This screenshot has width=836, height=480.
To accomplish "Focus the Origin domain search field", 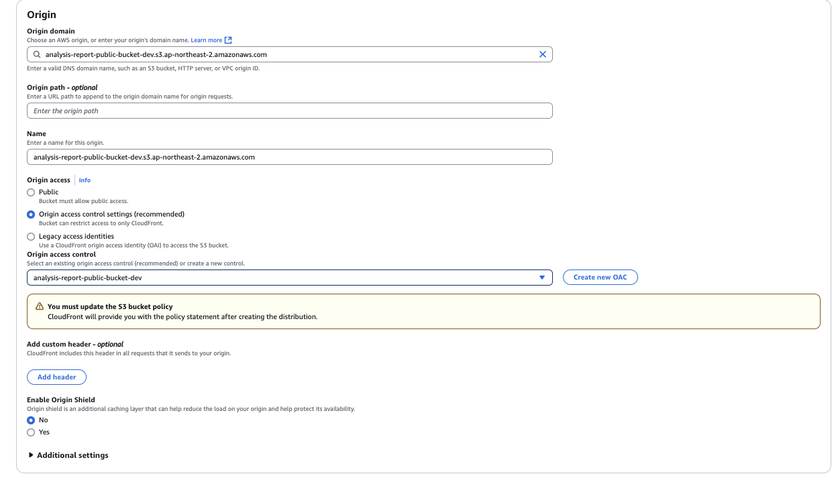I will tap(290, 54).
